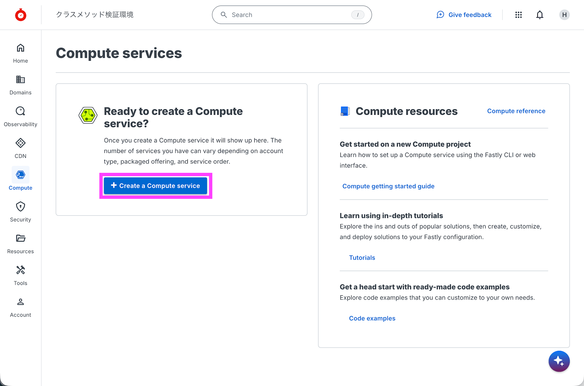Open the Observability section icon
584x386 pixels.
20,112
